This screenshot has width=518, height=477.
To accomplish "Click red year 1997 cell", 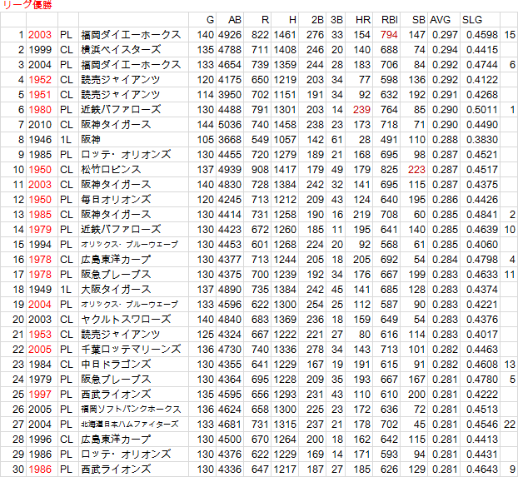I will [x=40, y=395].
